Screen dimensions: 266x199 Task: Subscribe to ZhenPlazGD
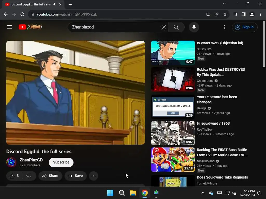coord(61,162)
